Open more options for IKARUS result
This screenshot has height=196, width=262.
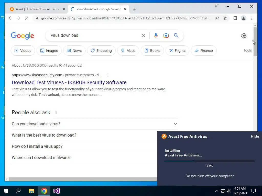click(x=108, y=75)
